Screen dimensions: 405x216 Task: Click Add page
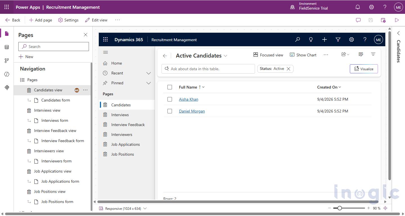click(x=41, y=20)
